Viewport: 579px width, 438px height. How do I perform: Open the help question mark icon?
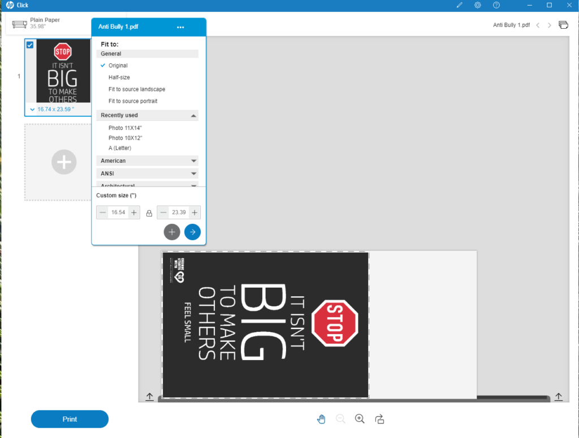496,5
